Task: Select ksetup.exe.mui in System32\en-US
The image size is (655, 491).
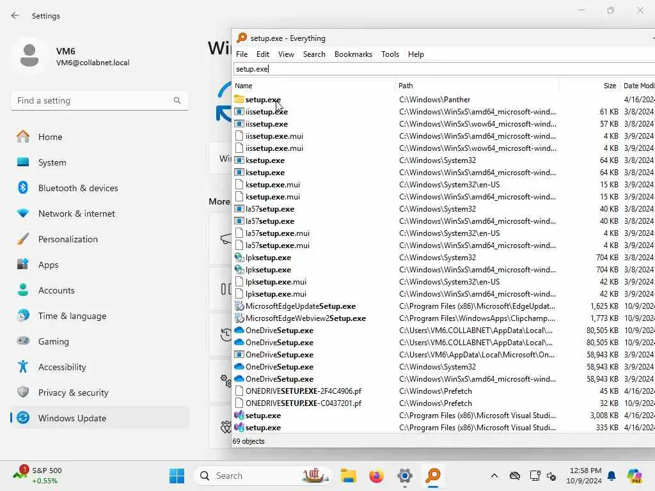Action: tap(444, 185)
